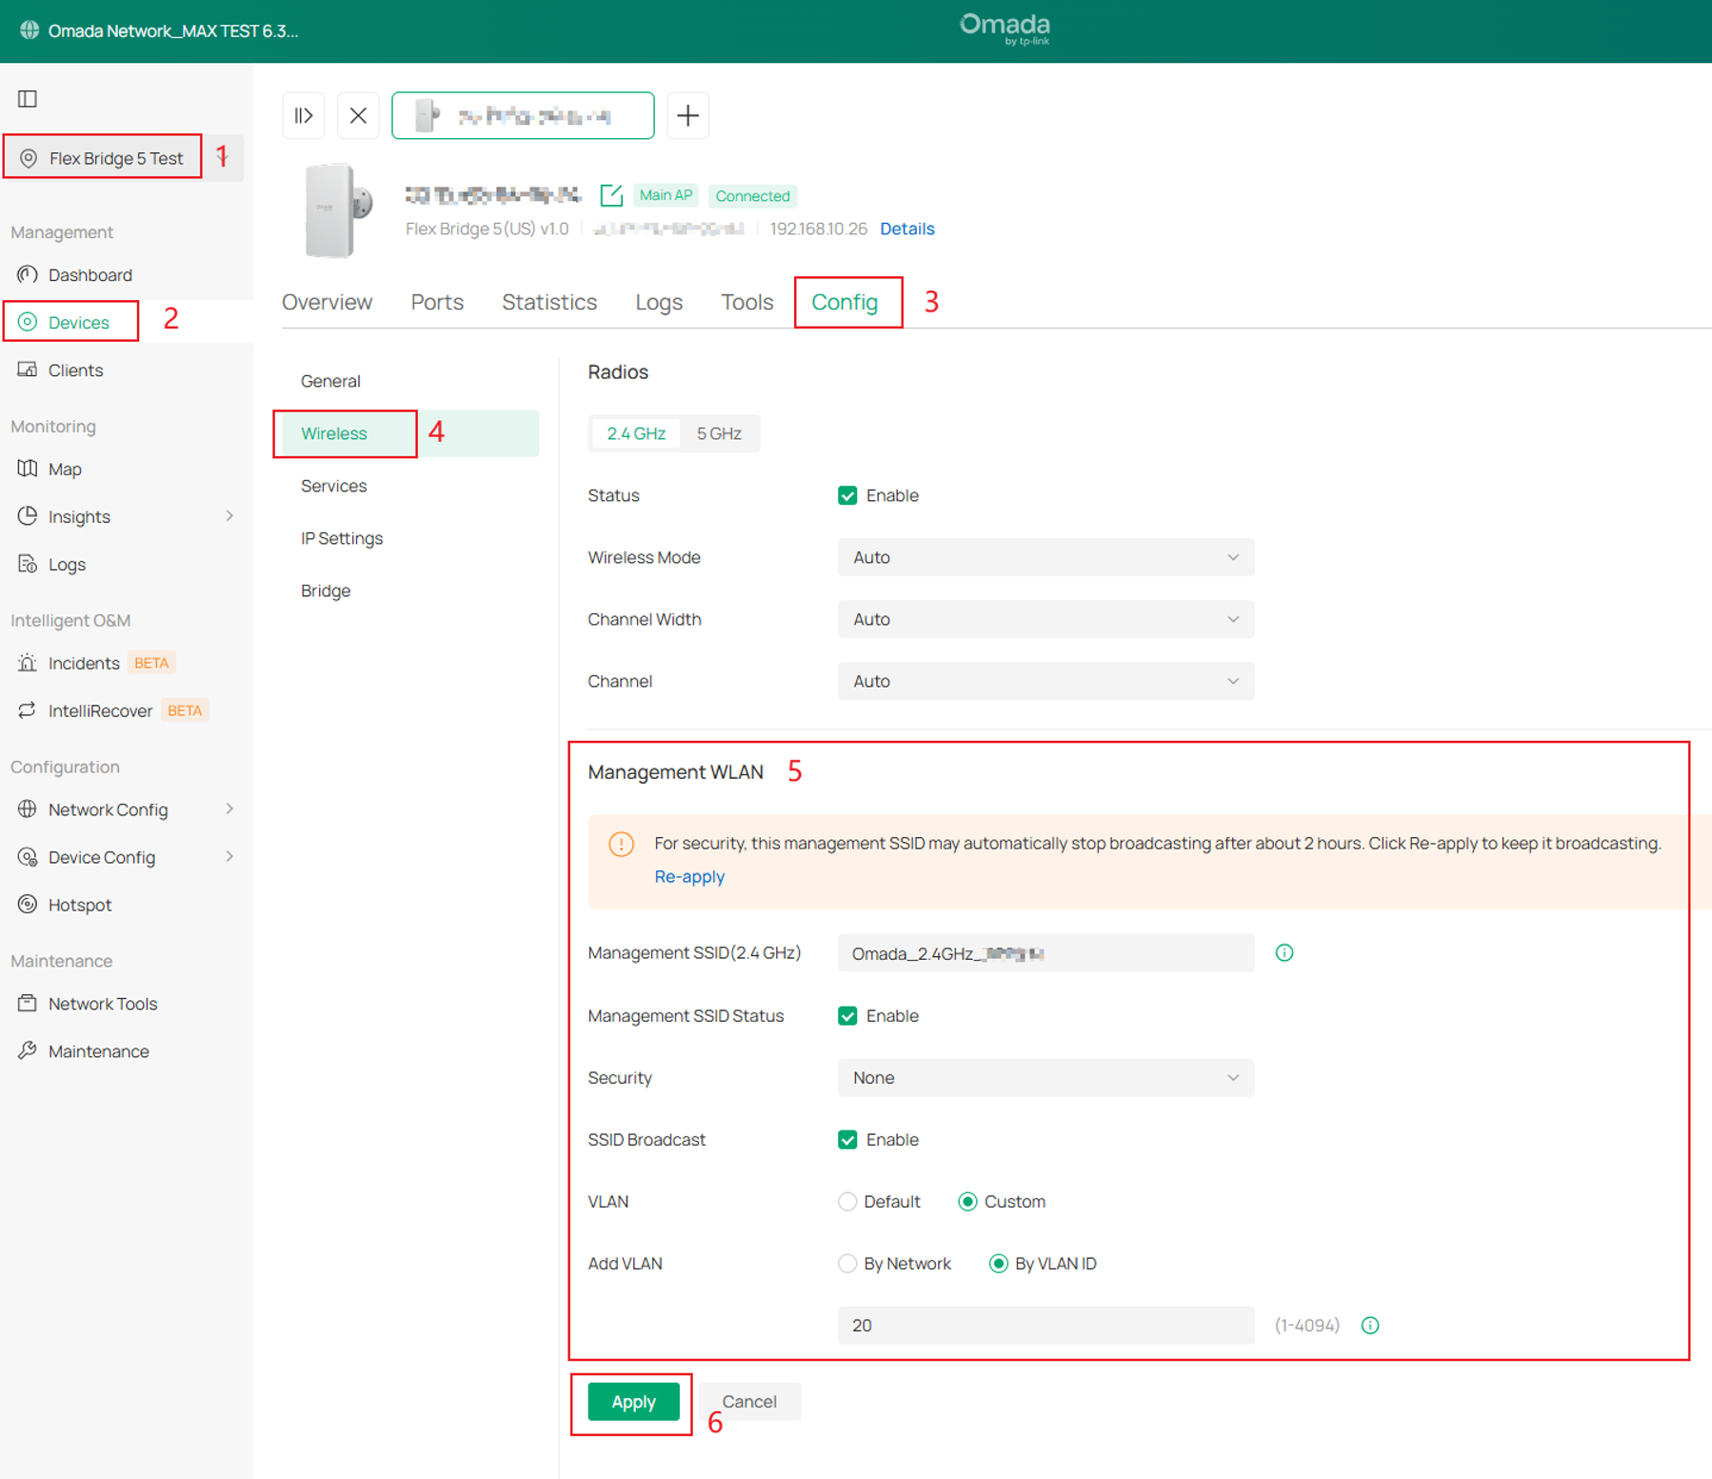Expand the Network Config submenu chevron
1712x1479 pixels.
(x=229, y=809)
